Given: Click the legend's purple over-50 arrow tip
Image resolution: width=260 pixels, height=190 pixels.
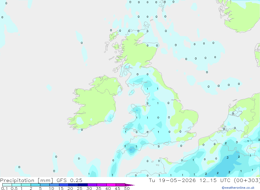Looking at the screenshot, I should pos(130,185).
